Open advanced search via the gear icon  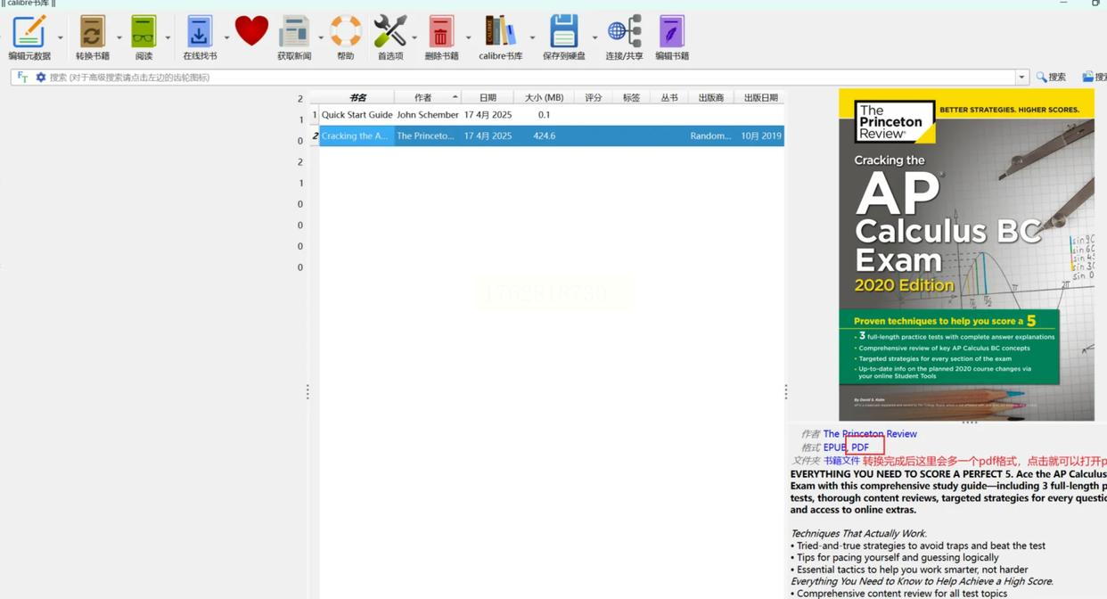coord(40,78)
